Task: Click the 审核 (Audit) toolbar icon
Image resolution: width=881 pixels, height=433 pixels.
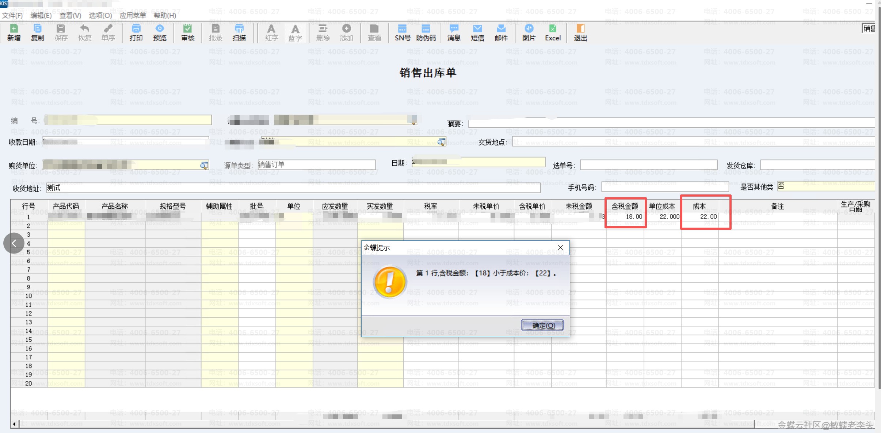Action: click(188, 32)
